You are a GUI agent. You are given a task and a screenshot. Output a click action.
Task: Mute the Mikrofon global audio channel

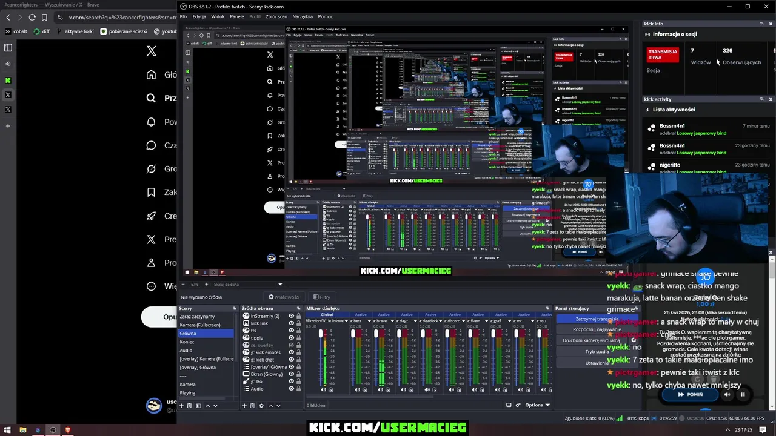323,390
